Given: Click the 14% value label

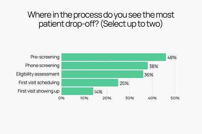Looking at the screenshot, I should point(99,91).
